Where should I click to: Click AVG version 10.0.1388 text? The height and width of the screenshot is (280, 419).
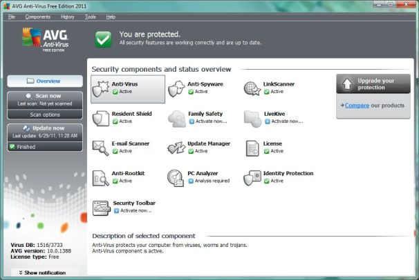pos(41,251)
